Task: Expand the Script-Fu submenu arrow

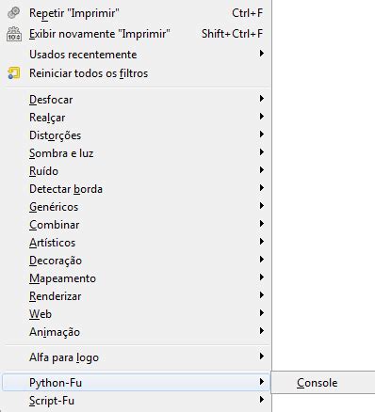Action: click(261, 400)
